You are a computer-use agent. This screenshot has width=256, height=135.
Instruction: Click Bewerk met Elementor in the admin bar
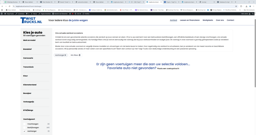coord(60,14)
